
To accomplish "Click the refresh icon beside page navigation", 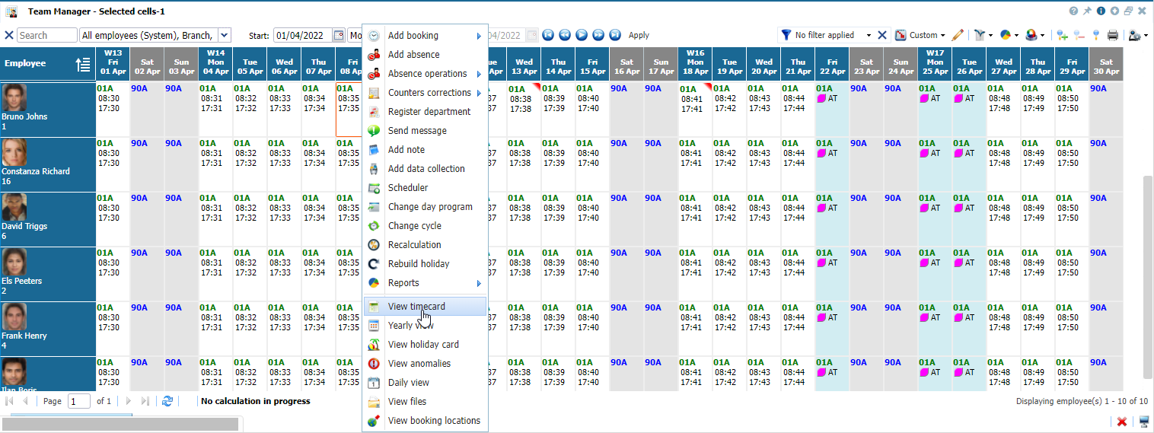I will coord(167,401).
